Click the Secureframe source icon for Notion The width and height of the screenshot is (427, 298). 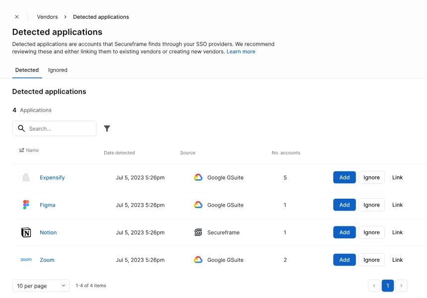[x=198, y=232]
